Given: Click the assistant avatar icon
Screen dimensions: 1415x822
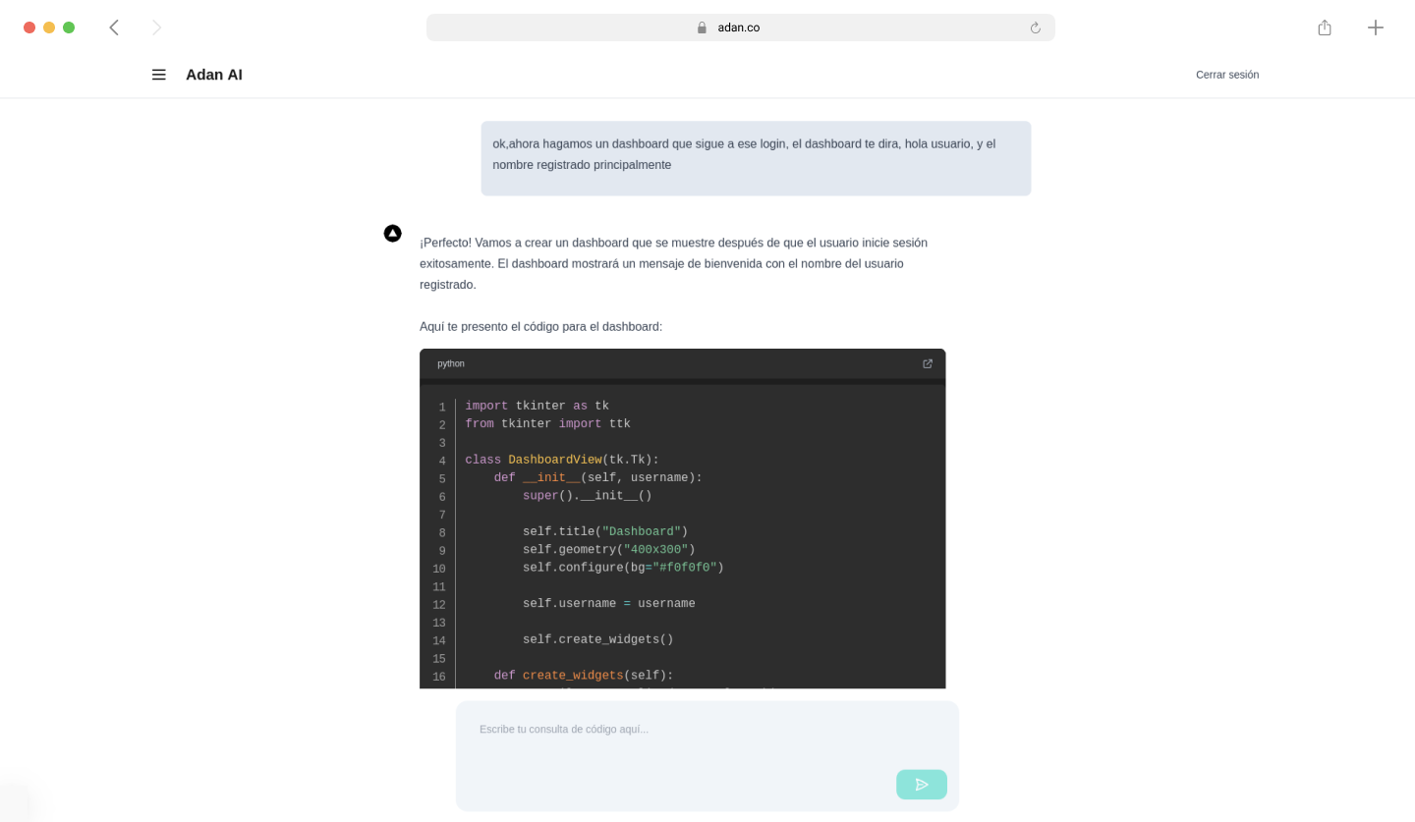Looking at the screenshot, I should click(392, 233).
